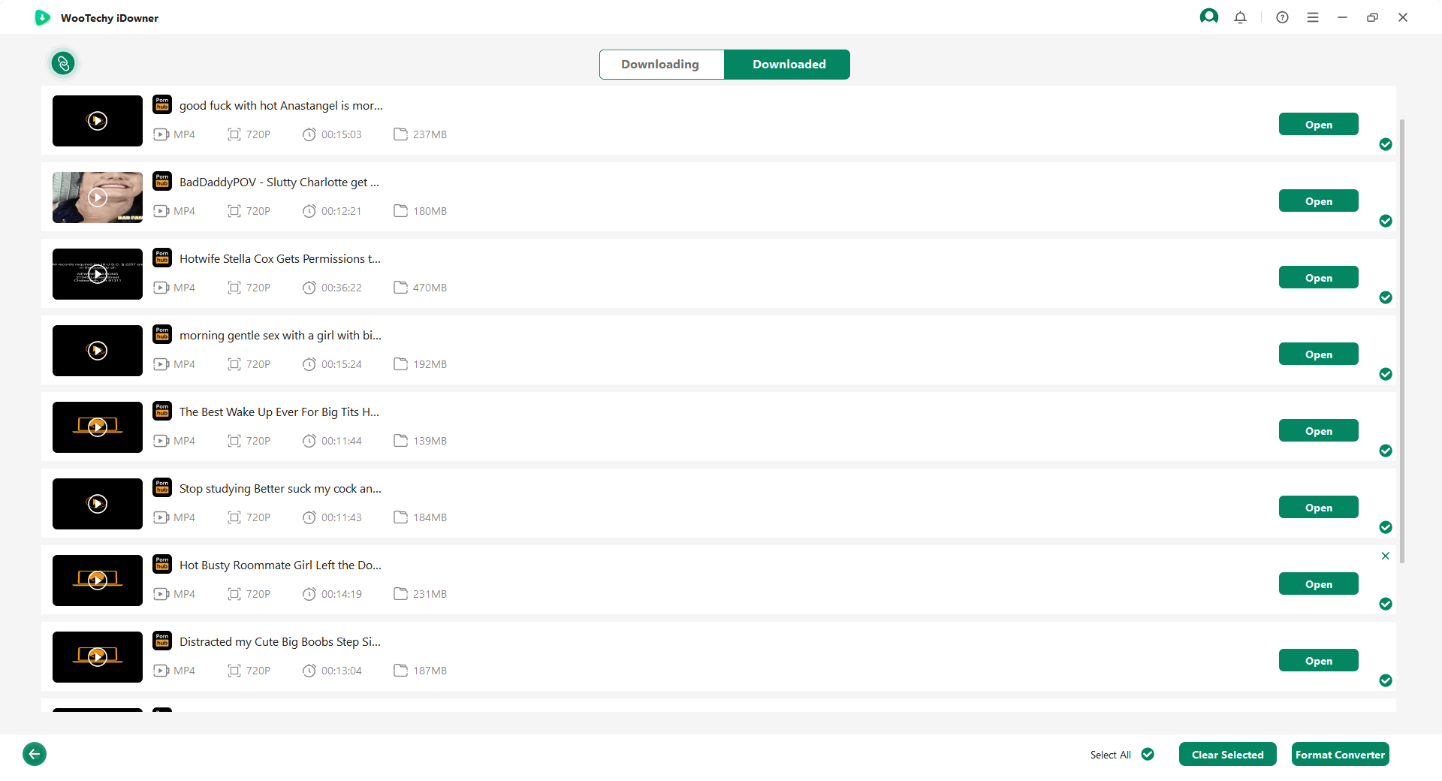The height and width of the screenshot is (781, 1442).
Task: Toggle the Select All checkbox
Action: [1148, 754]
